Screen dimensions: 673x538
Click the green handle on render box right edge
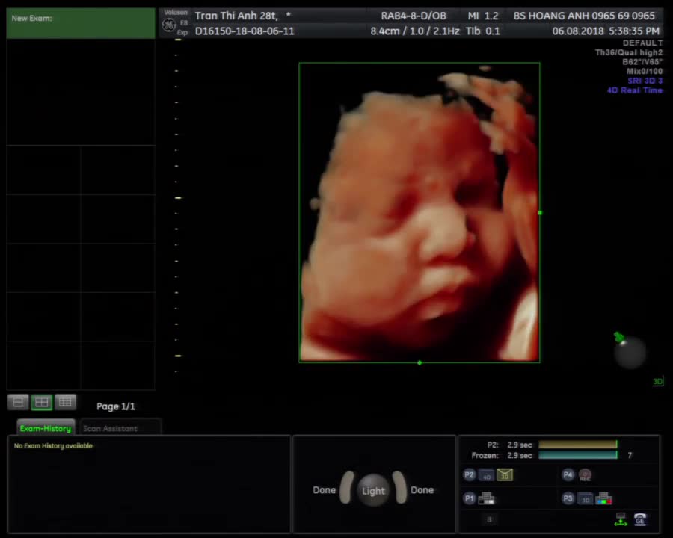point(540,213)
